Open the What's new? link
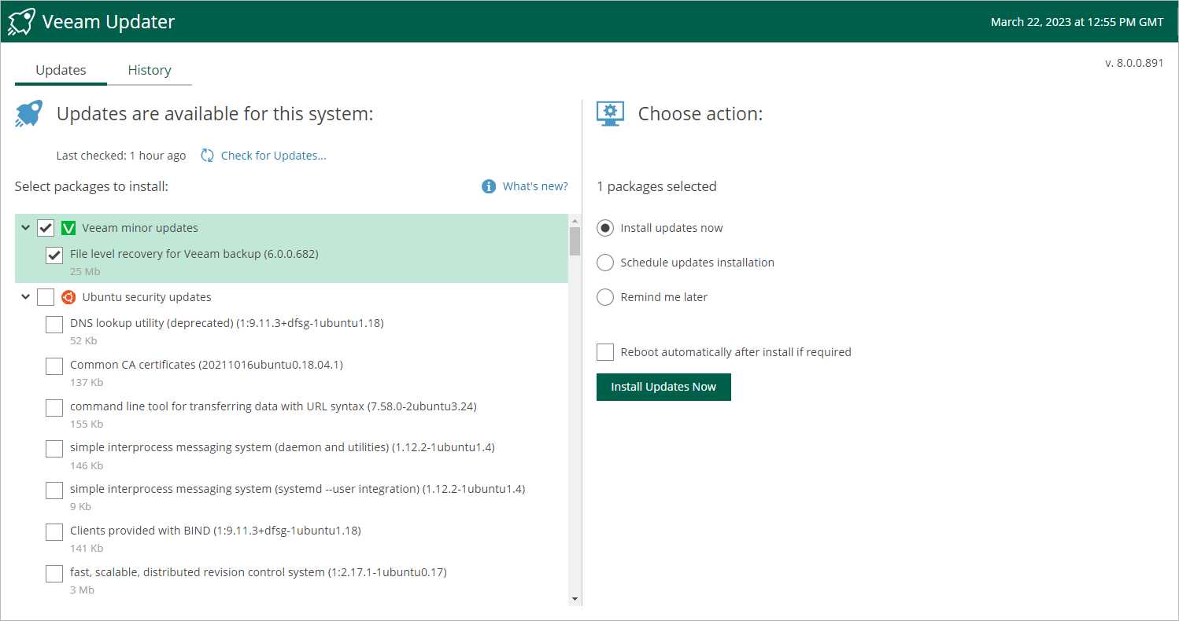Image resolution: width=1179 pixels, height=621 pixels. [x=535, y=186]
